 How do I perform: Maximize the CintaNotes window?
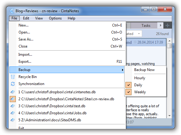pos(154,9)
